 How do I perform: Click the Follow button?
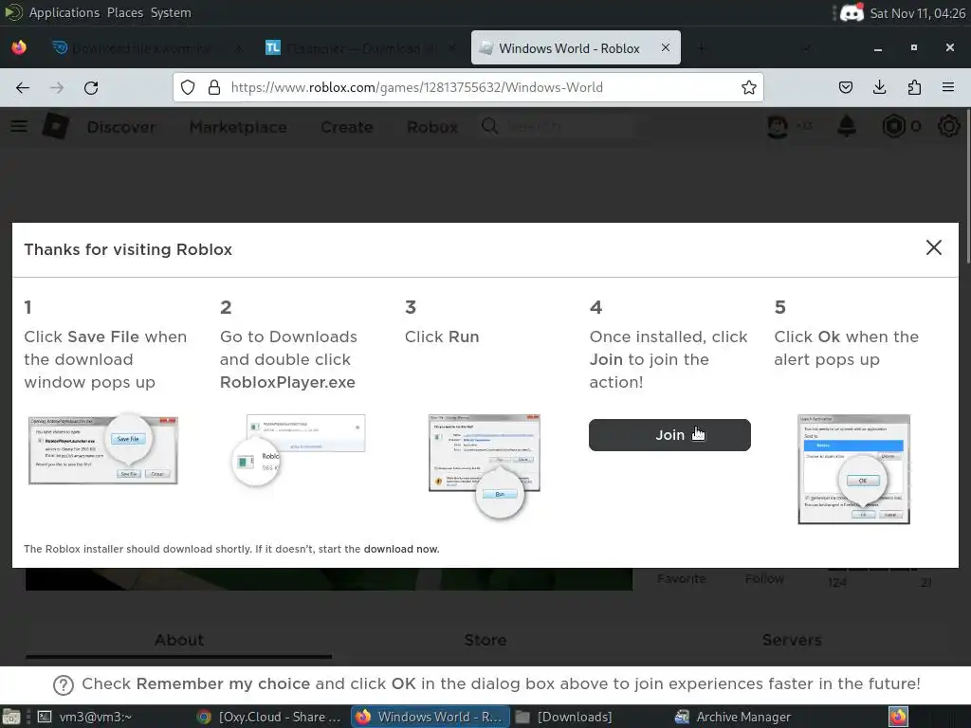pyautogui.click(x=764, y=579)
